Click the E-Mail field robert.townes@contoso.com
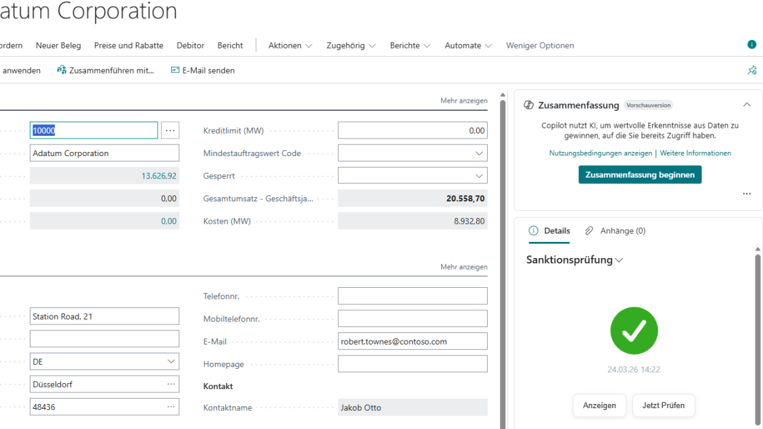The width and height of the screenshot is (763, 429). pos(413,341)
